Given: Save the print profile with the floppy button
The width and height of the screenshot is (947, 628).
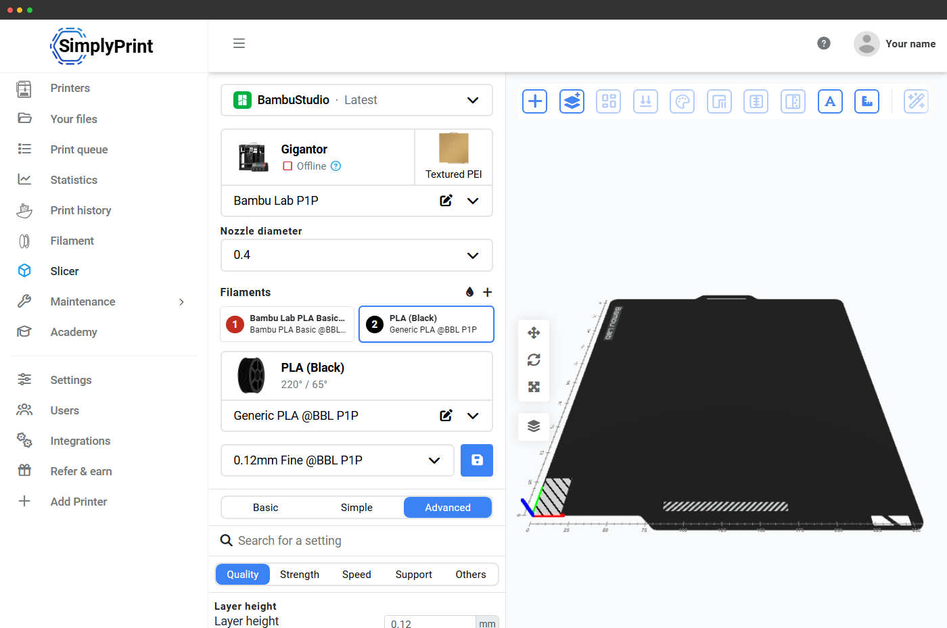Looking at the screenshot, I should coord(477,460).
